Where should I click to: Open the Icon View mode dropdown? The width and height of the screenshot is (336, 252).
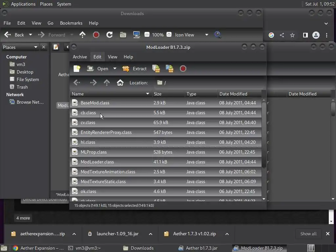tap(191, 35)
